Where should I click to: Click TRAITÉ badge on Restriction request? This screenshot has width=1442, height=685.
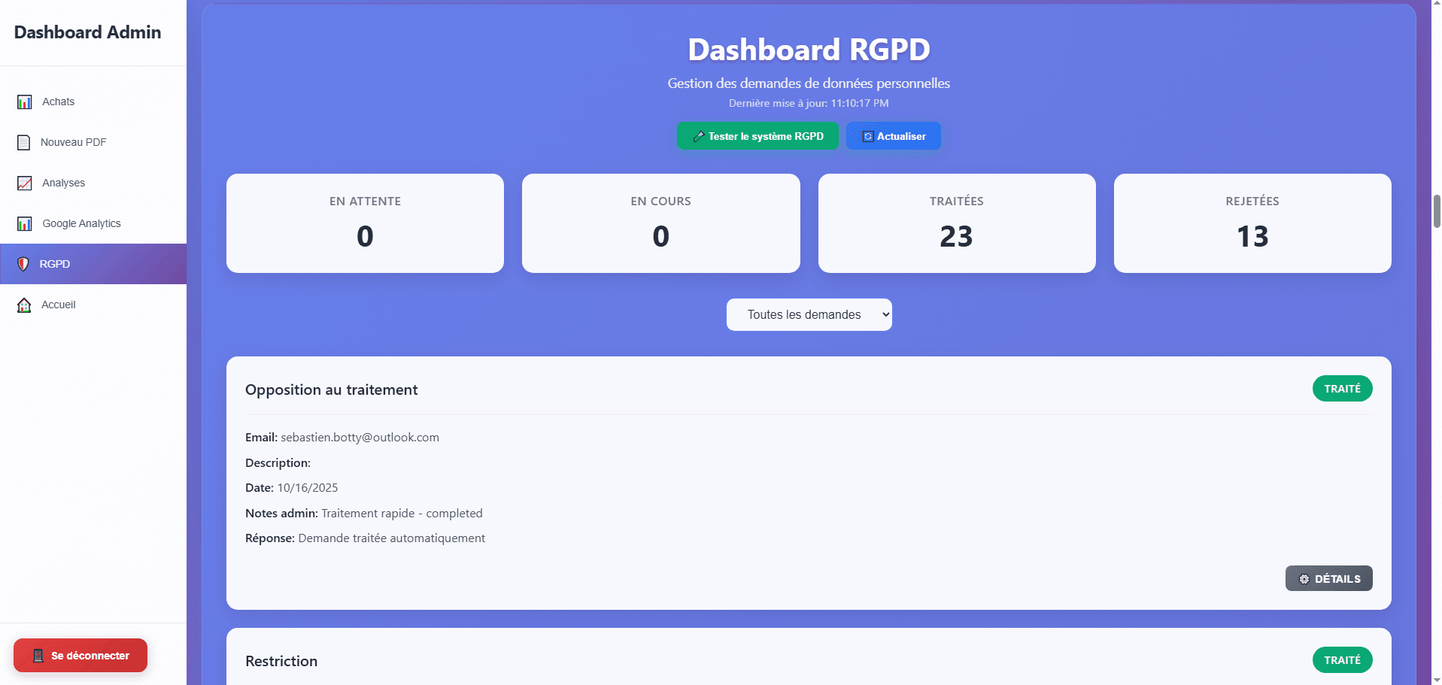point(1342,660)
